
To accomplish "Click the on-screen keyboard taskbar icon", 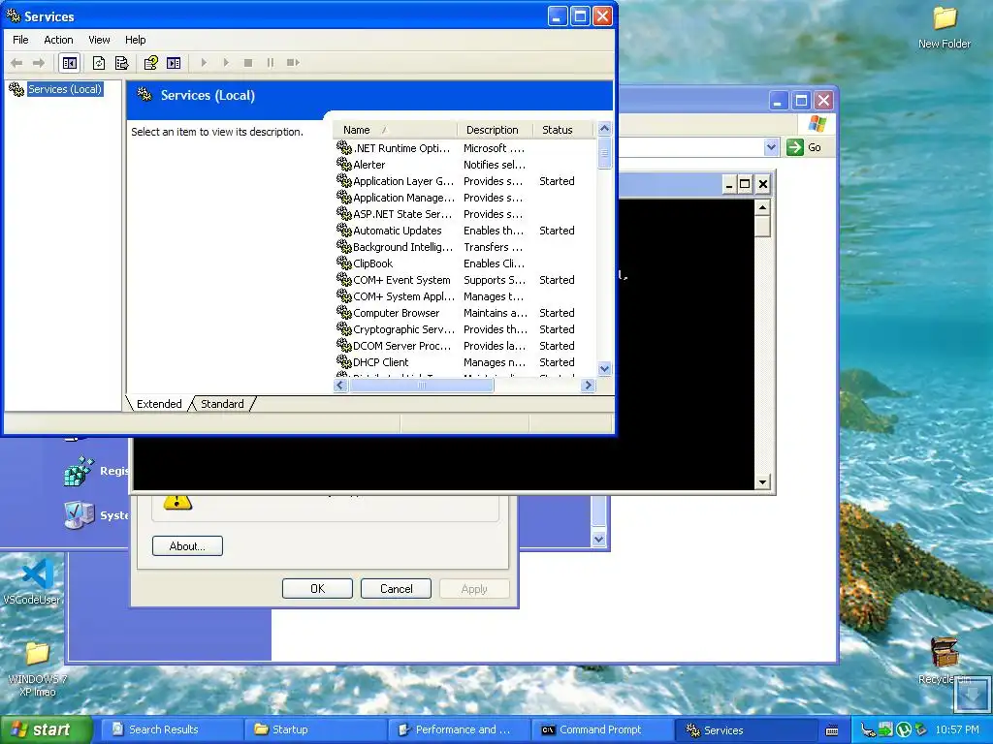I will coord(832,730).
